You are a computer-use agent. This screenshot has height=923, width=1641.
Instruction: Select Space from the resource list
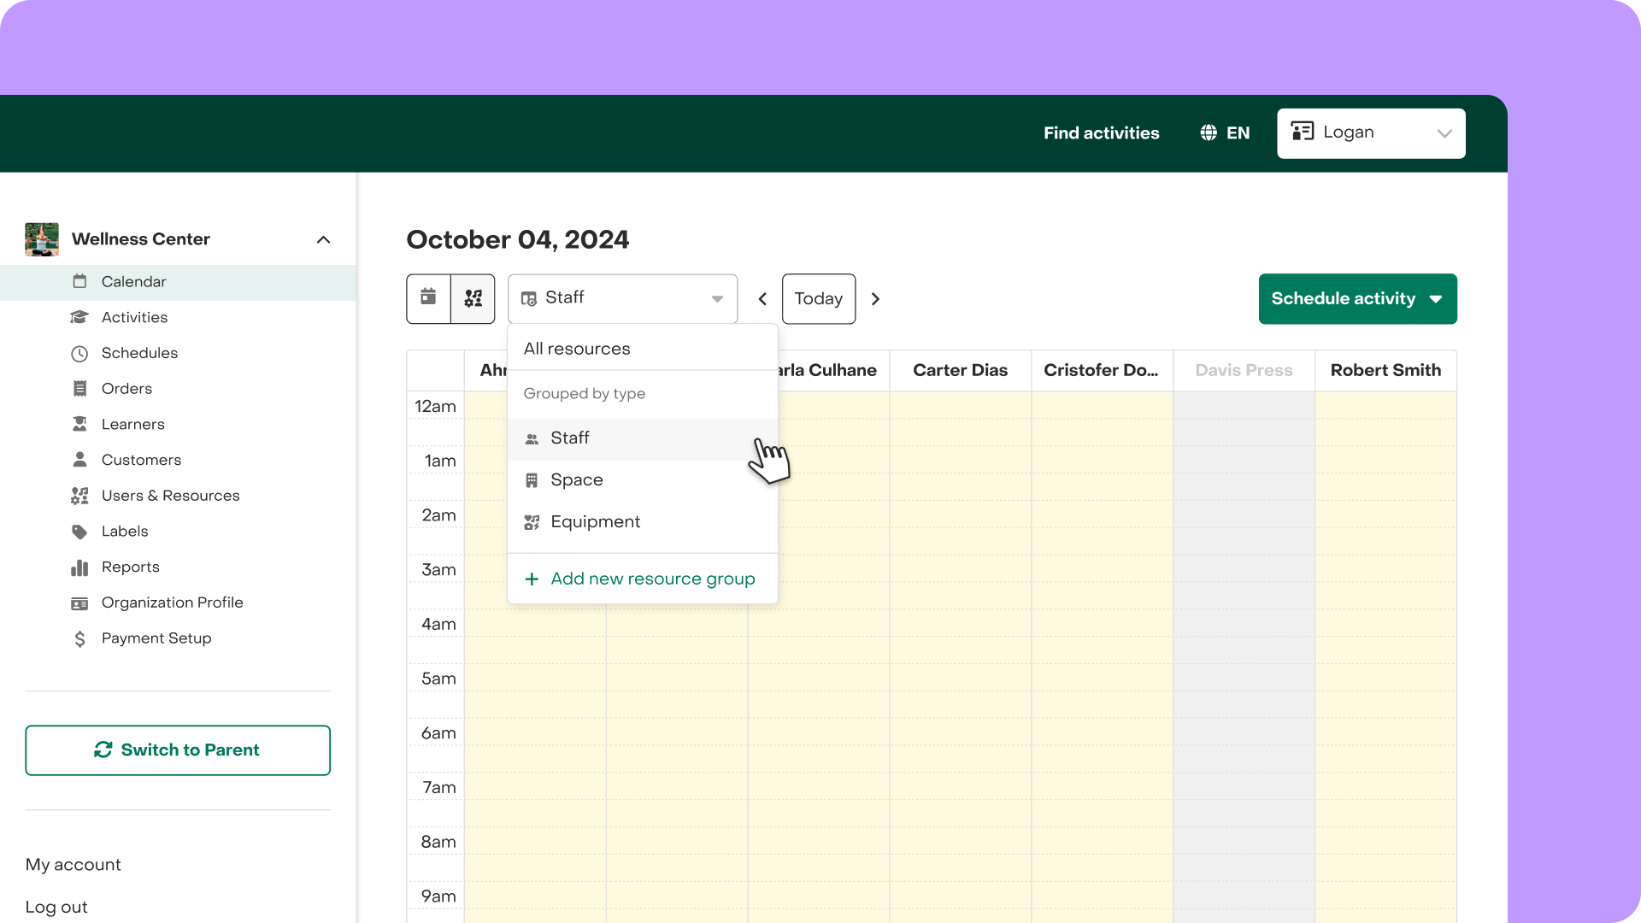pyautogui.click(x=577, y=480)
